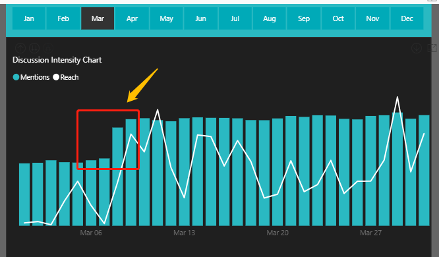The image size is (439, 257).
Task: Choose Apr in the month slicer
Action: click(x=132, y=18)
